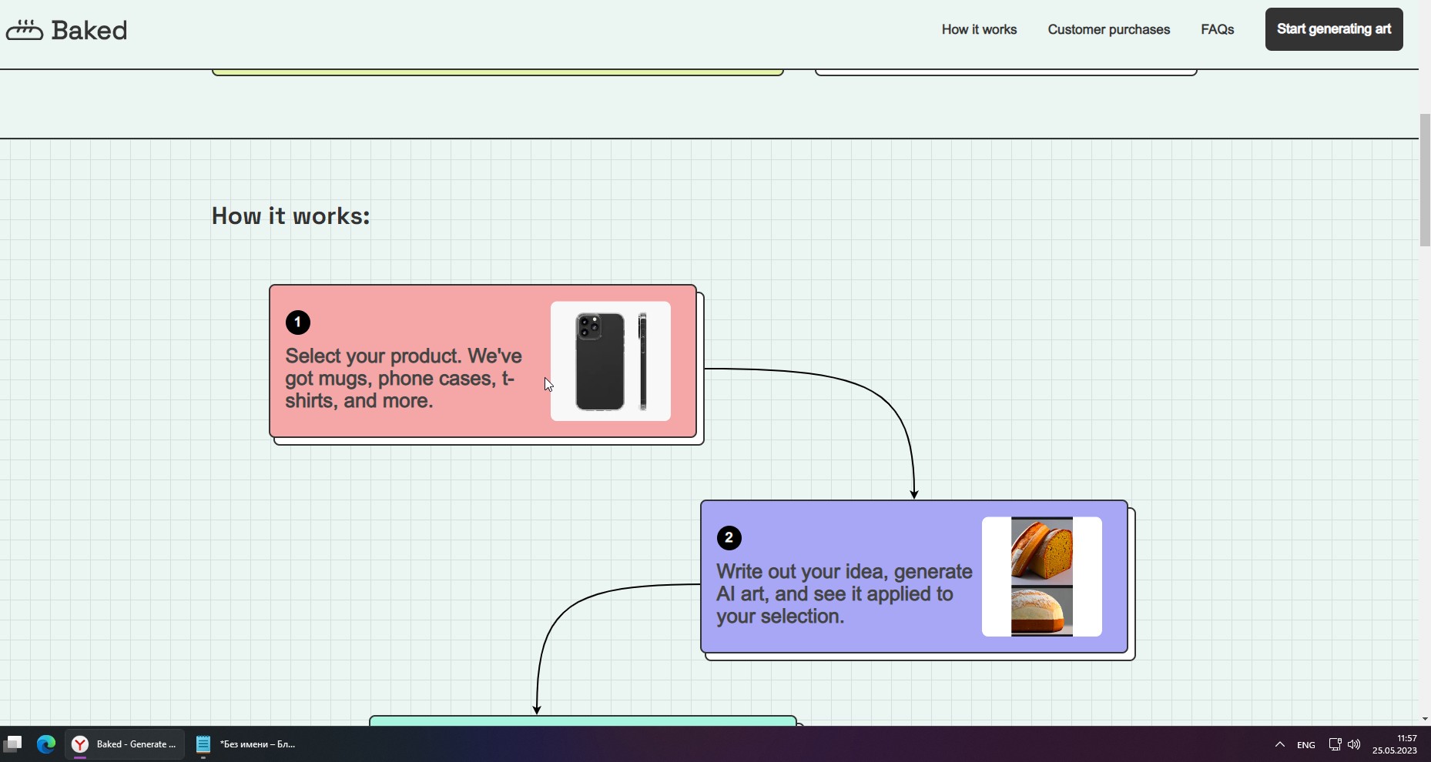The height and width of the screenshot is (762, 1431).
Task: Click the task view icon on taskbar
Action: (13, 744)
